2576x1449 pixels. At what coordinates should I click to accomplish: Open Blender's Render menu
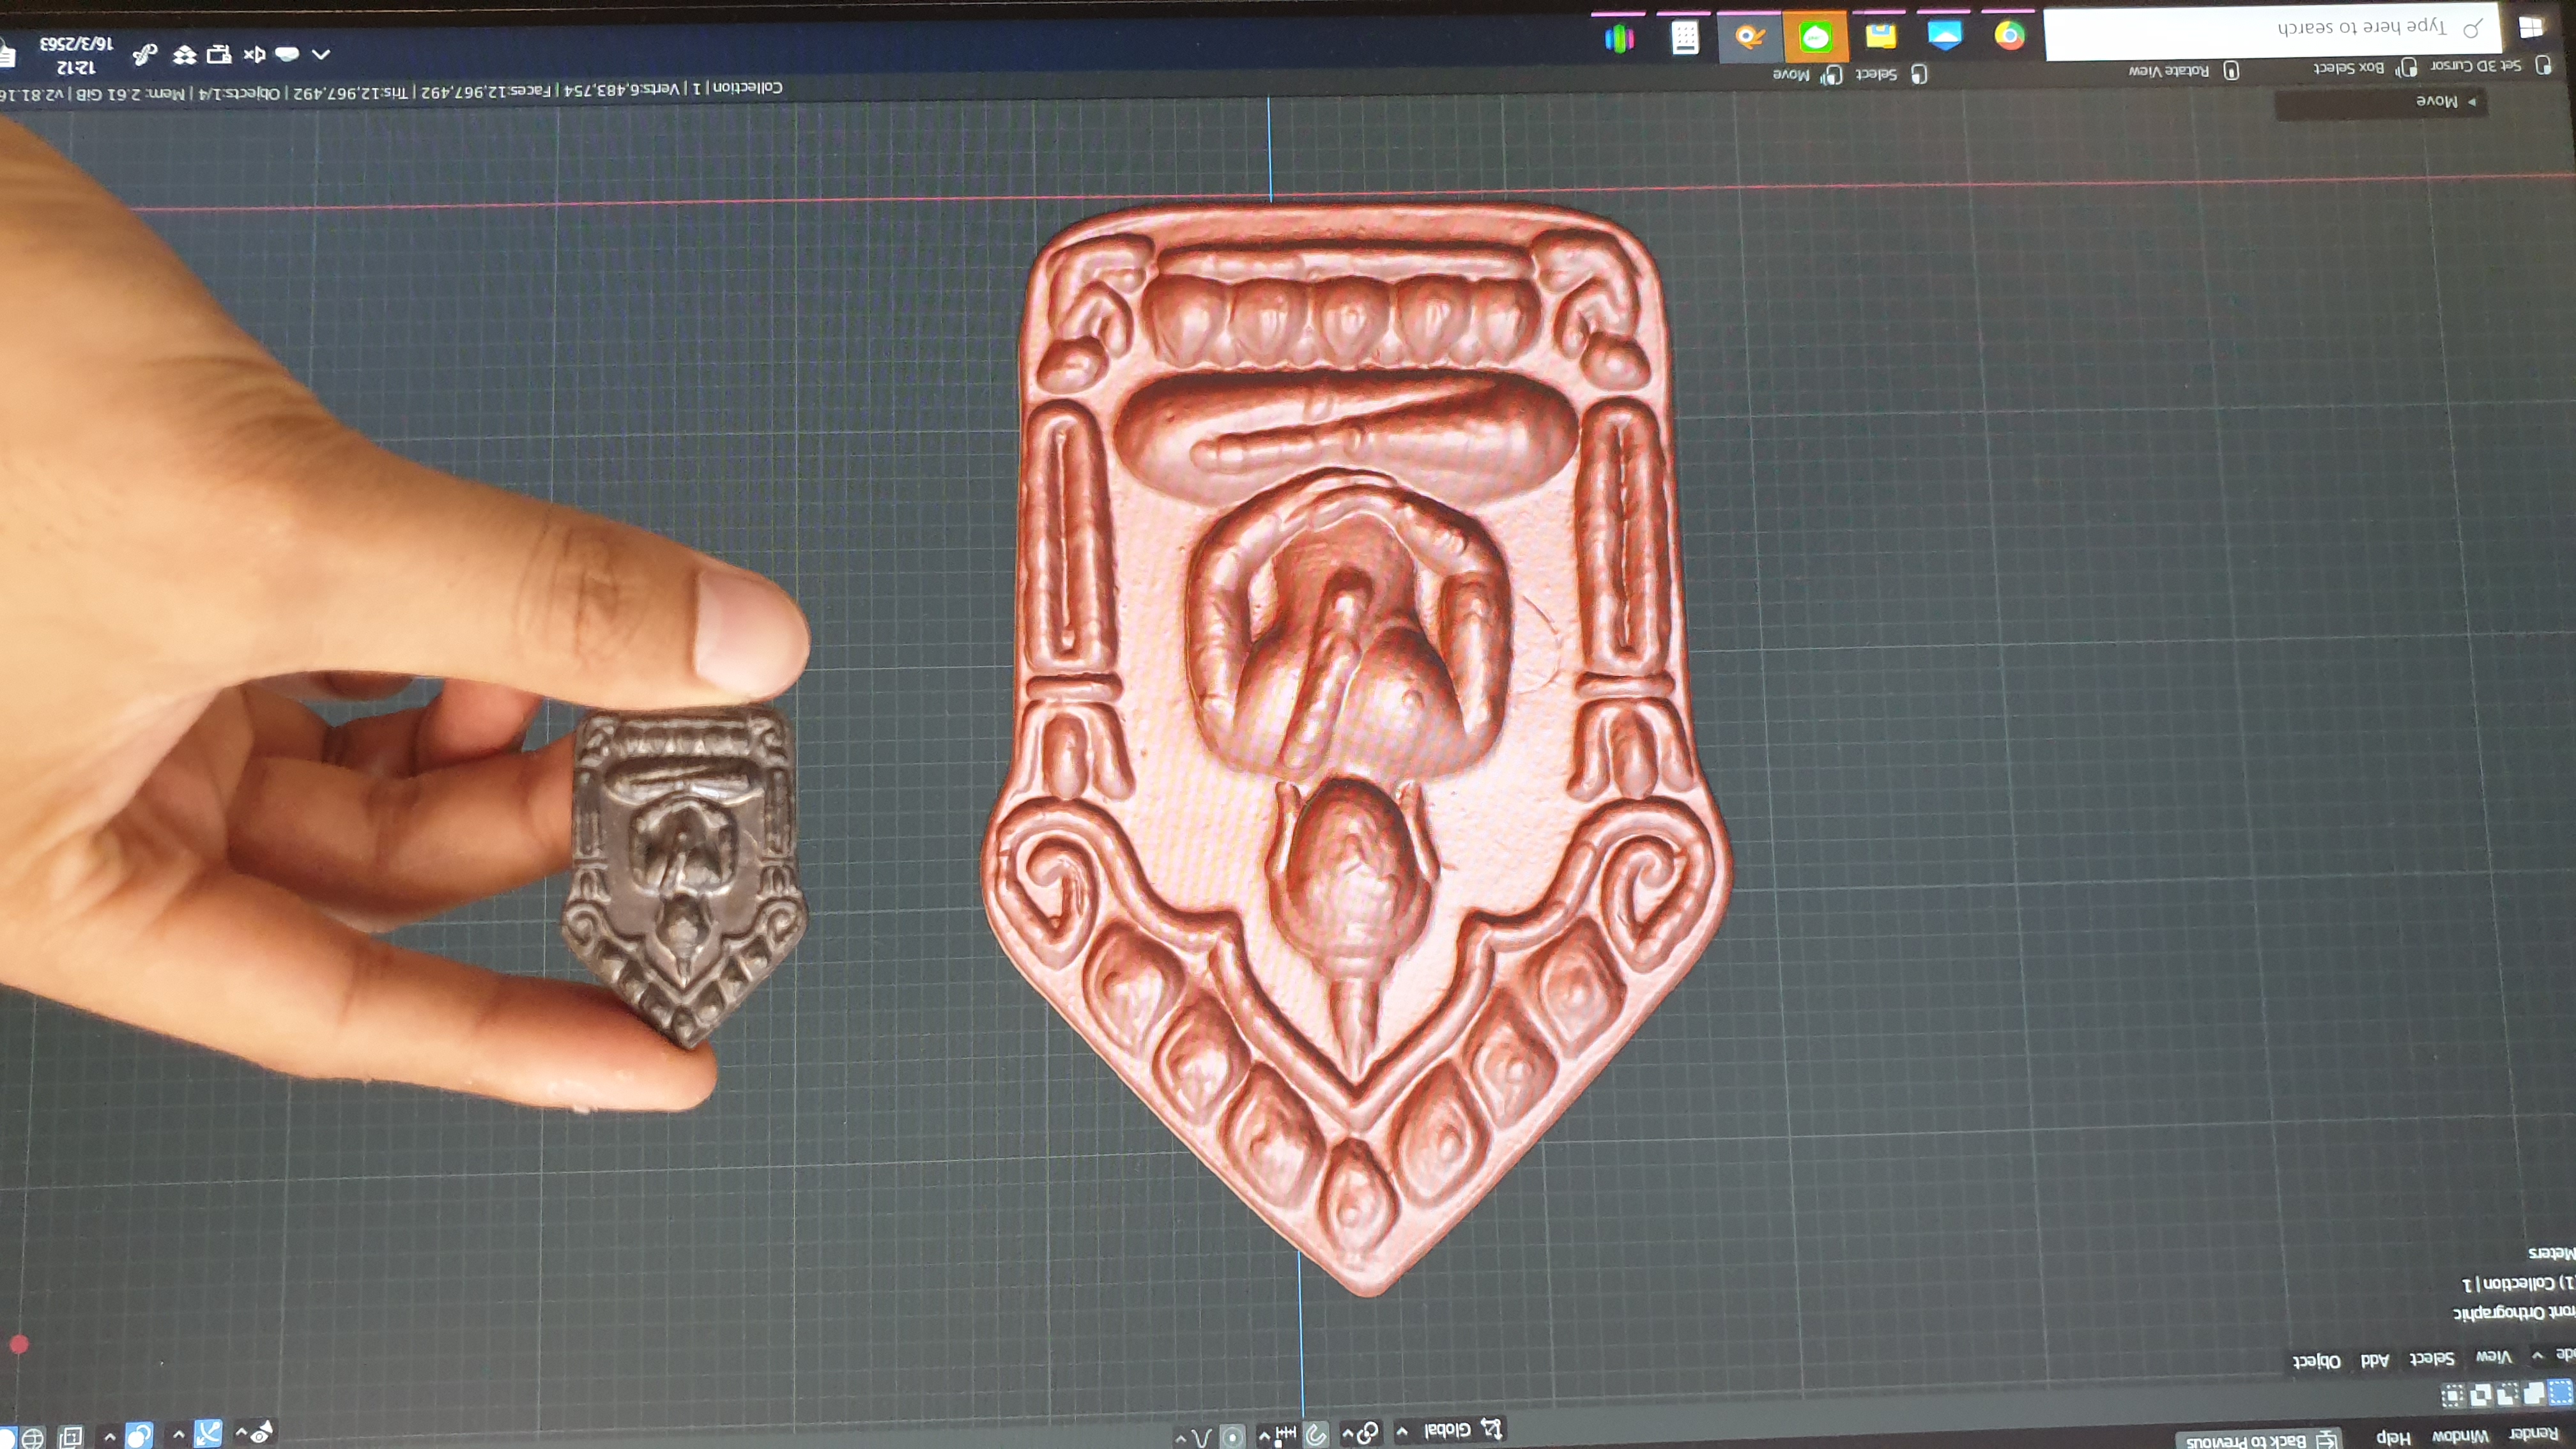click(2534, 1434)
